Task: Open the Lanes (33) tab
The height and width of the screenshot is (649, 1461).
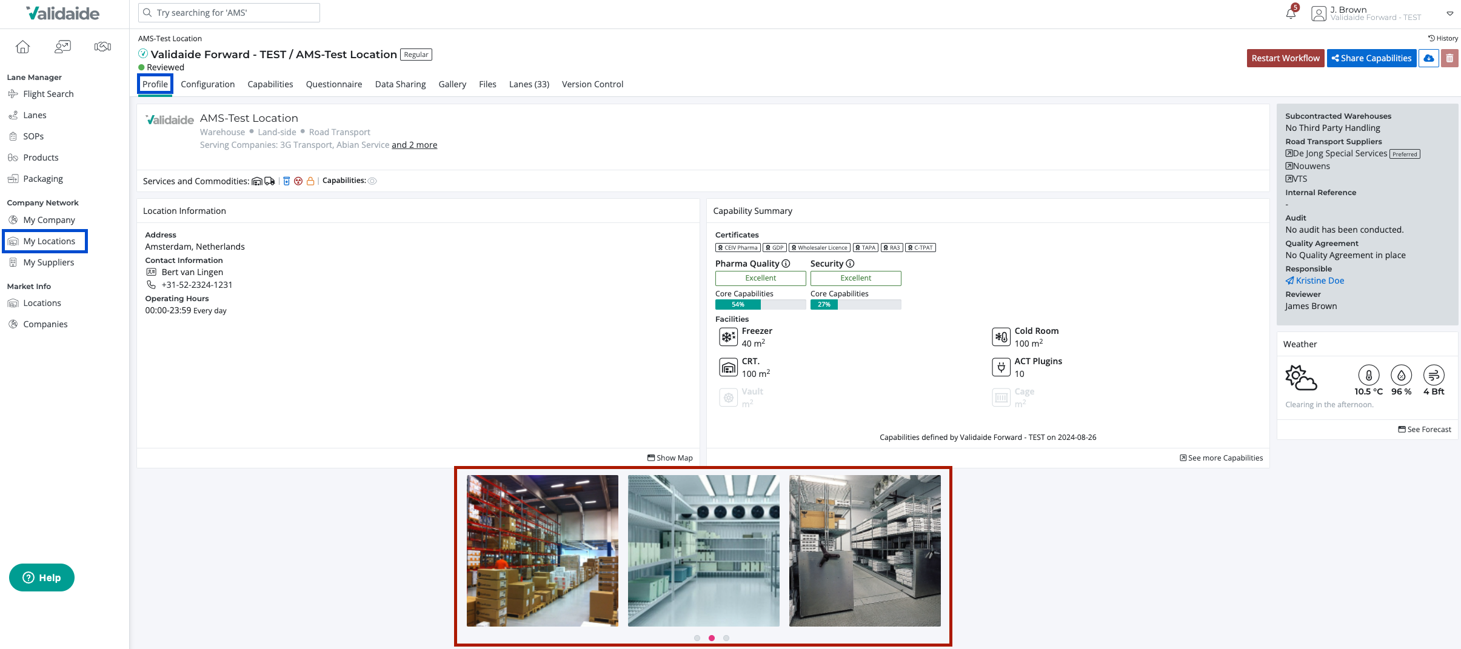Action: [529, 84]
